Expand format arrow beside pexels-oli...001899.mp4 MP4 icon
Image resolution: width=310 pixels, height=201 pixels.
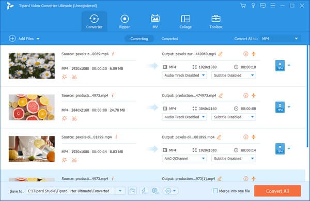click(x=289, y=149)
